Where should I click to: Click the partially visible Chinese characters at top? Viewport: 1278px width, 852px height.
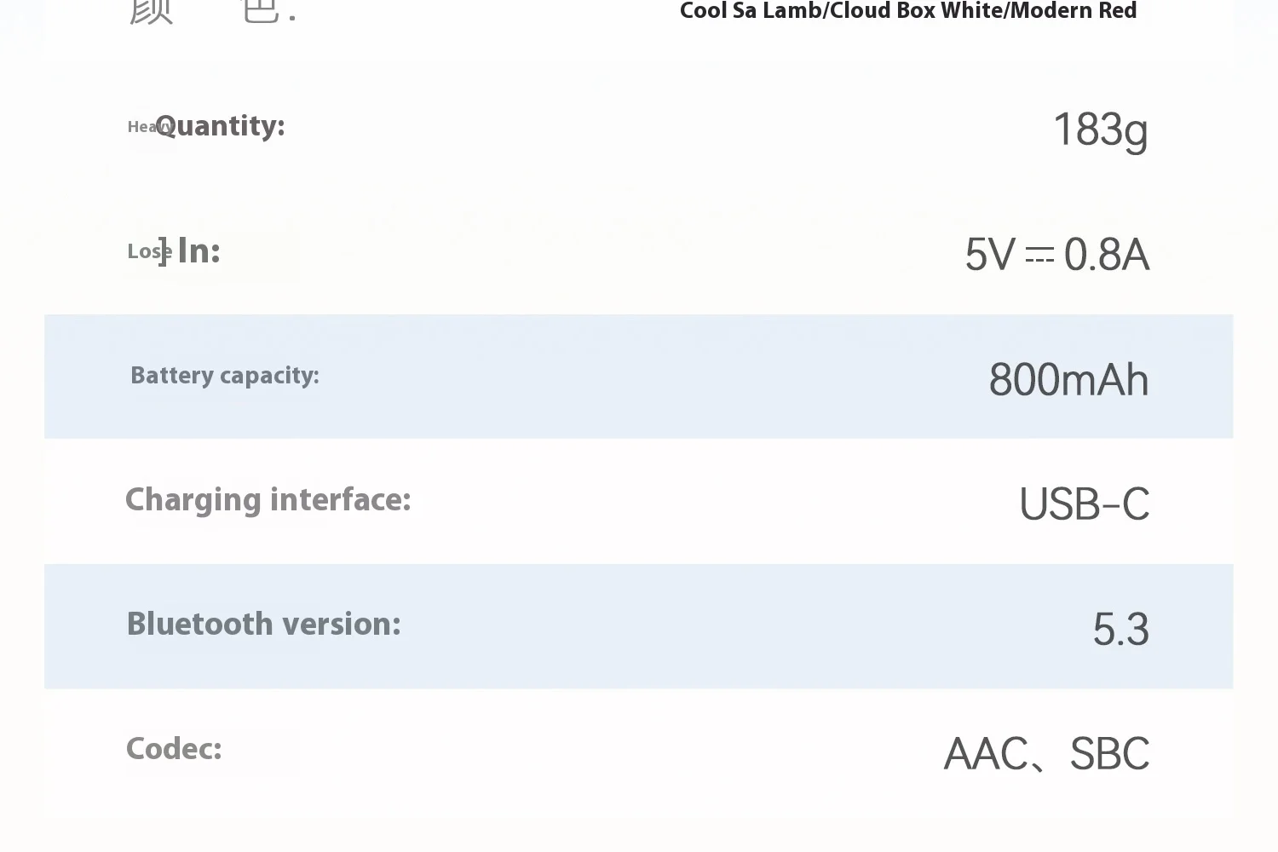coord(211,10)
